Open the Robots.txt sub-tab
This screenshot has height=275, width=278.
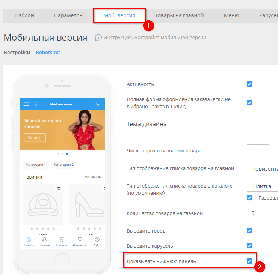pos(48,53)
